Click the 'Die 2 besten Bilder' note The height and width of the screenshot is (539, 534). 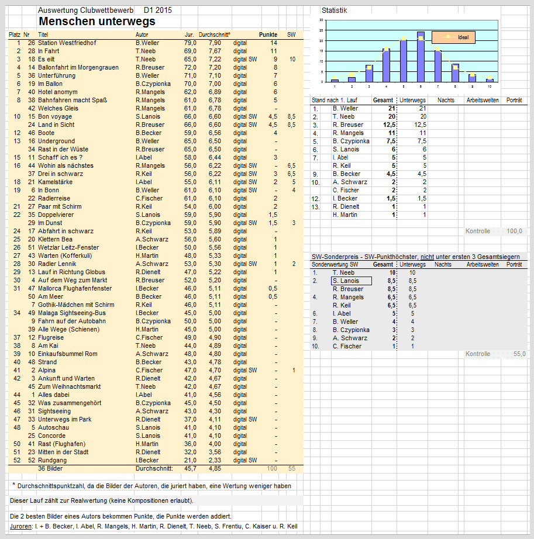(120, 517)
